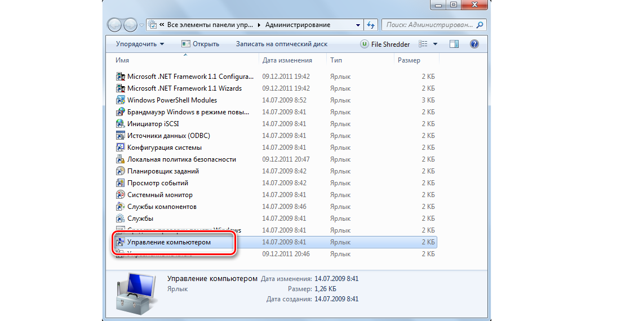Click the iSCSI Initiator globe icon

coord(120,124)
